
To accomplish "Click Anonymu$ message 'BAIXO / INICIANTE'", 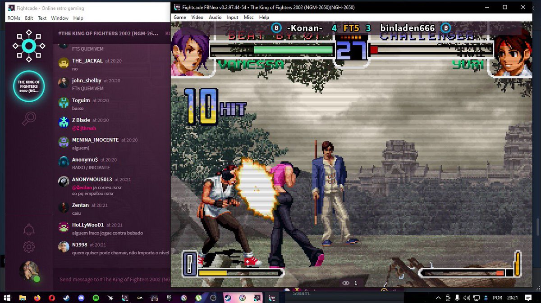I will (91, 167).
